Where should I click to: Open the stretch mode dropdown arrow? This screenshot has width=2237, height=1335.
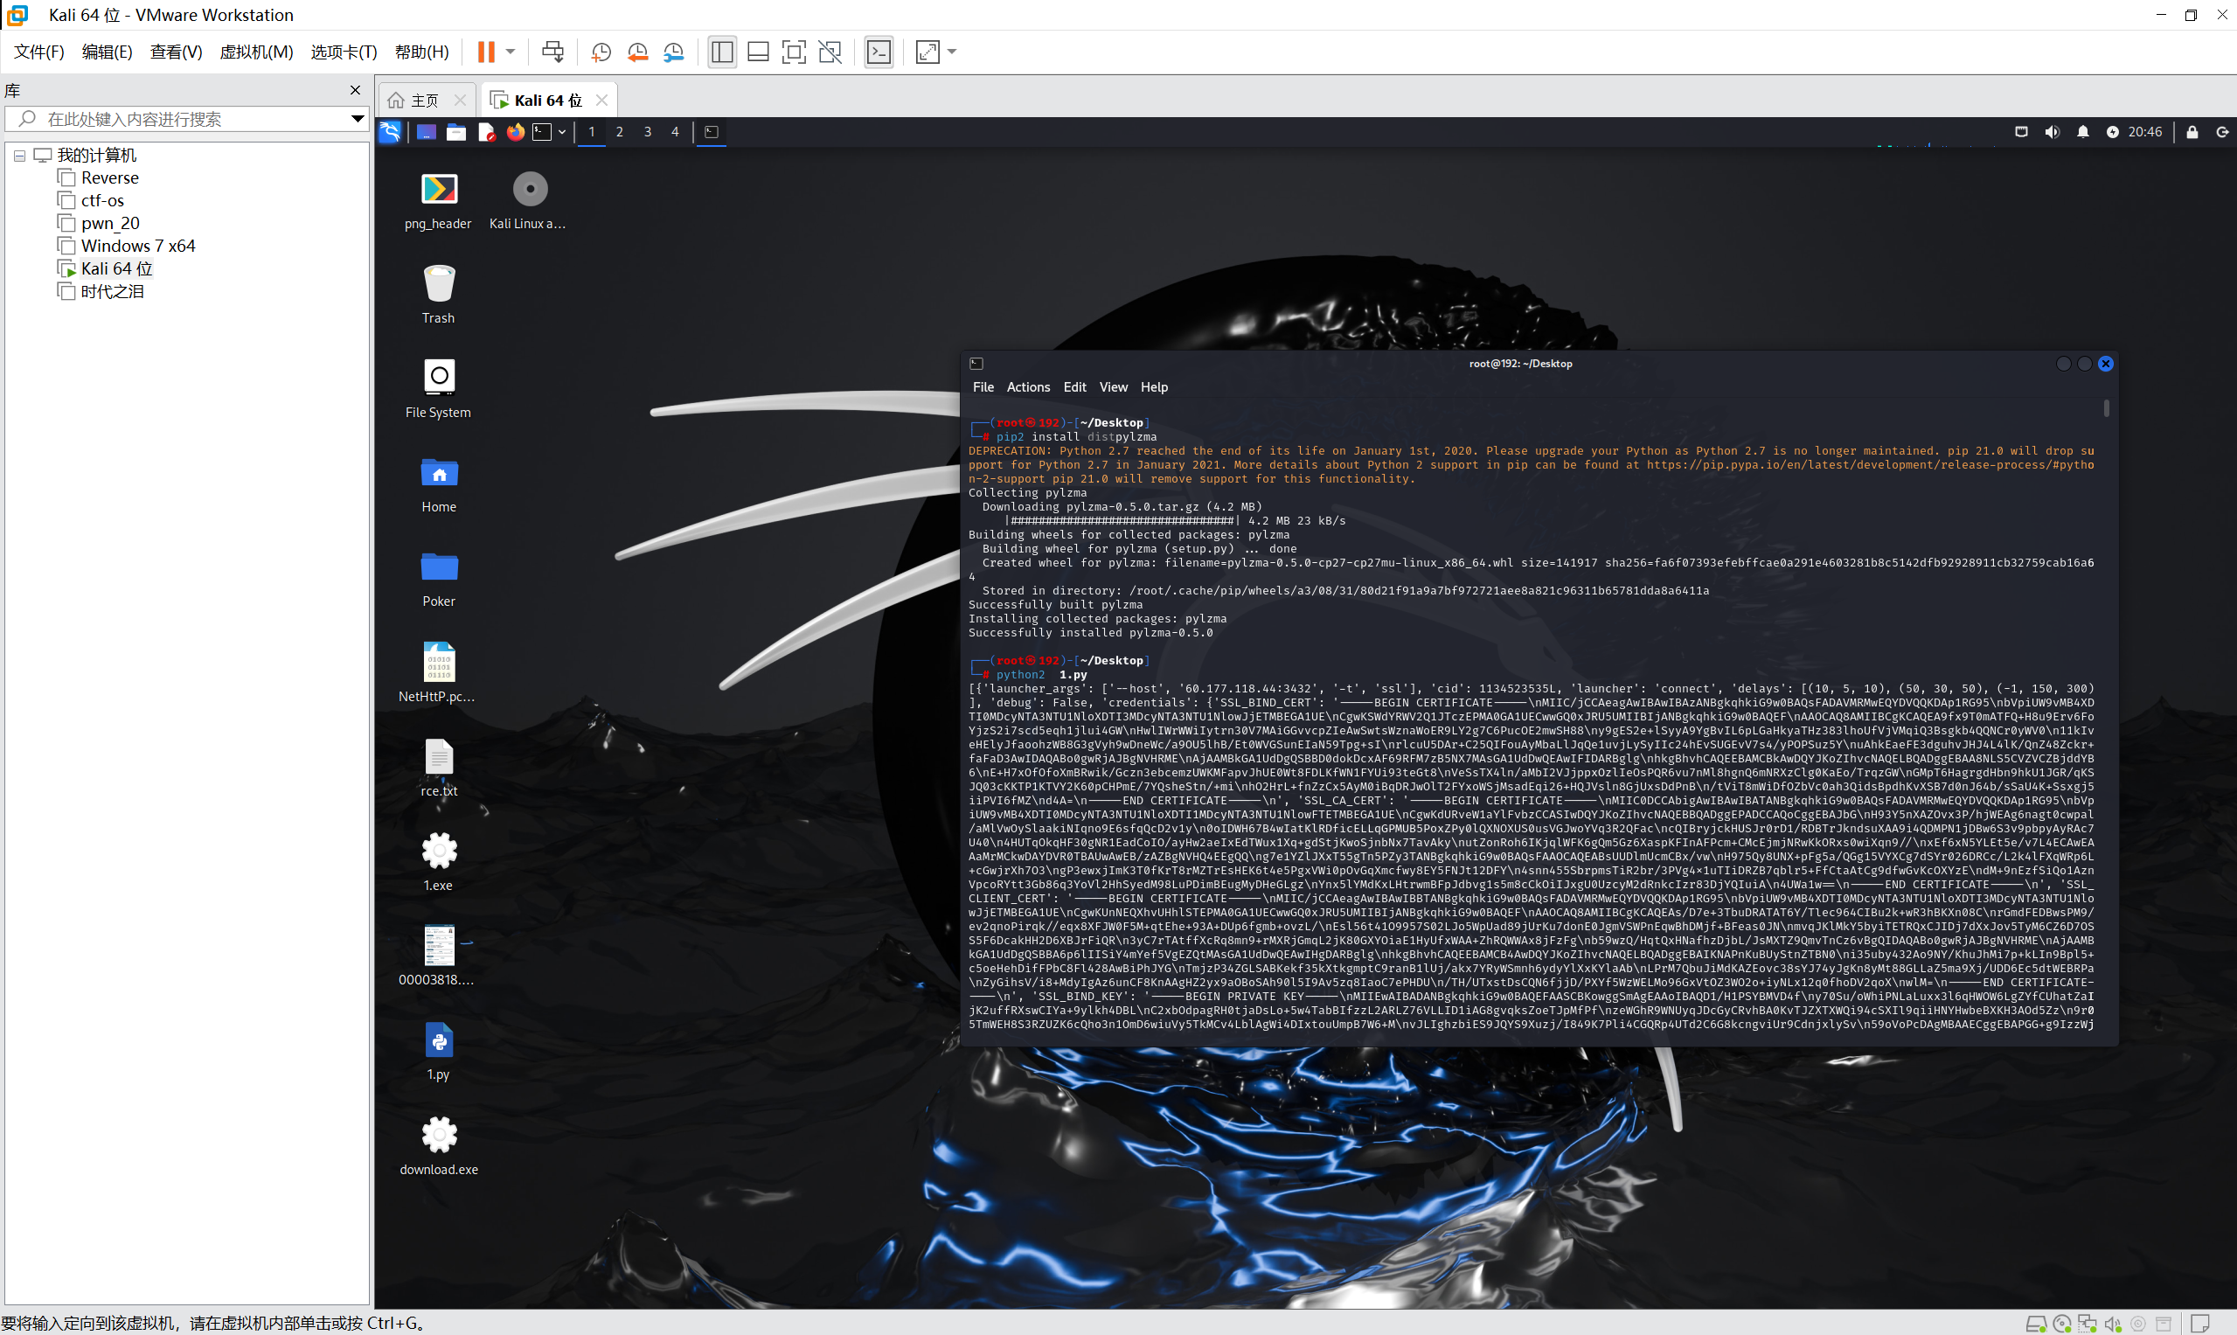[952, 52]
